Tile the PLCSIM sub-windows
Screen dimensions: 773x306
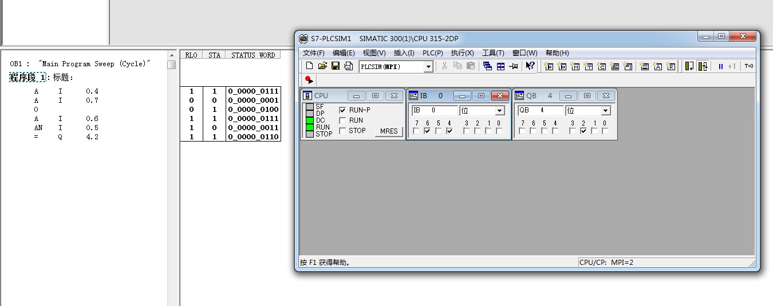click(500, 66)
